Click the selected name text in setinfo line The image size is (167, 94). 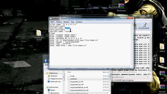[67, 28]
